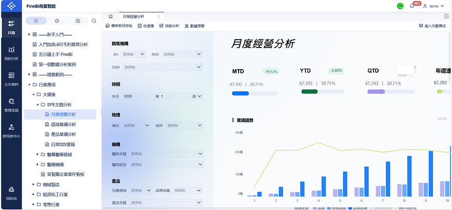
Task: Click the 年 year input showing 2020
Action: [138, 96]
